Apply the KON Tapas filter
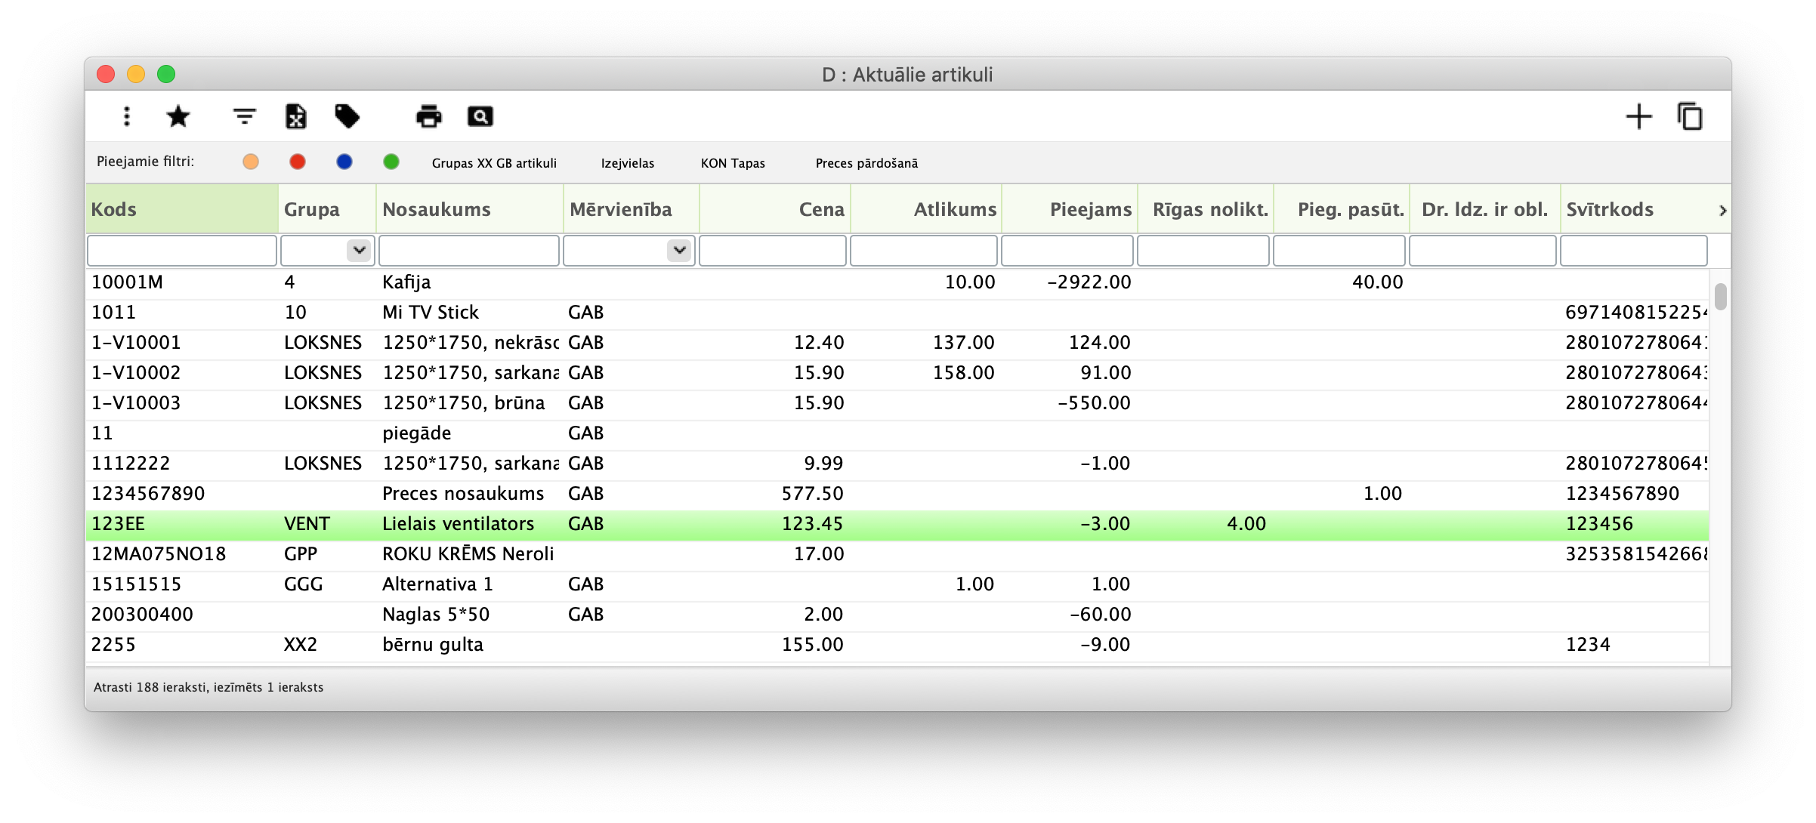The width and height of the screenshot is (1816, 823). pos(733,163)
